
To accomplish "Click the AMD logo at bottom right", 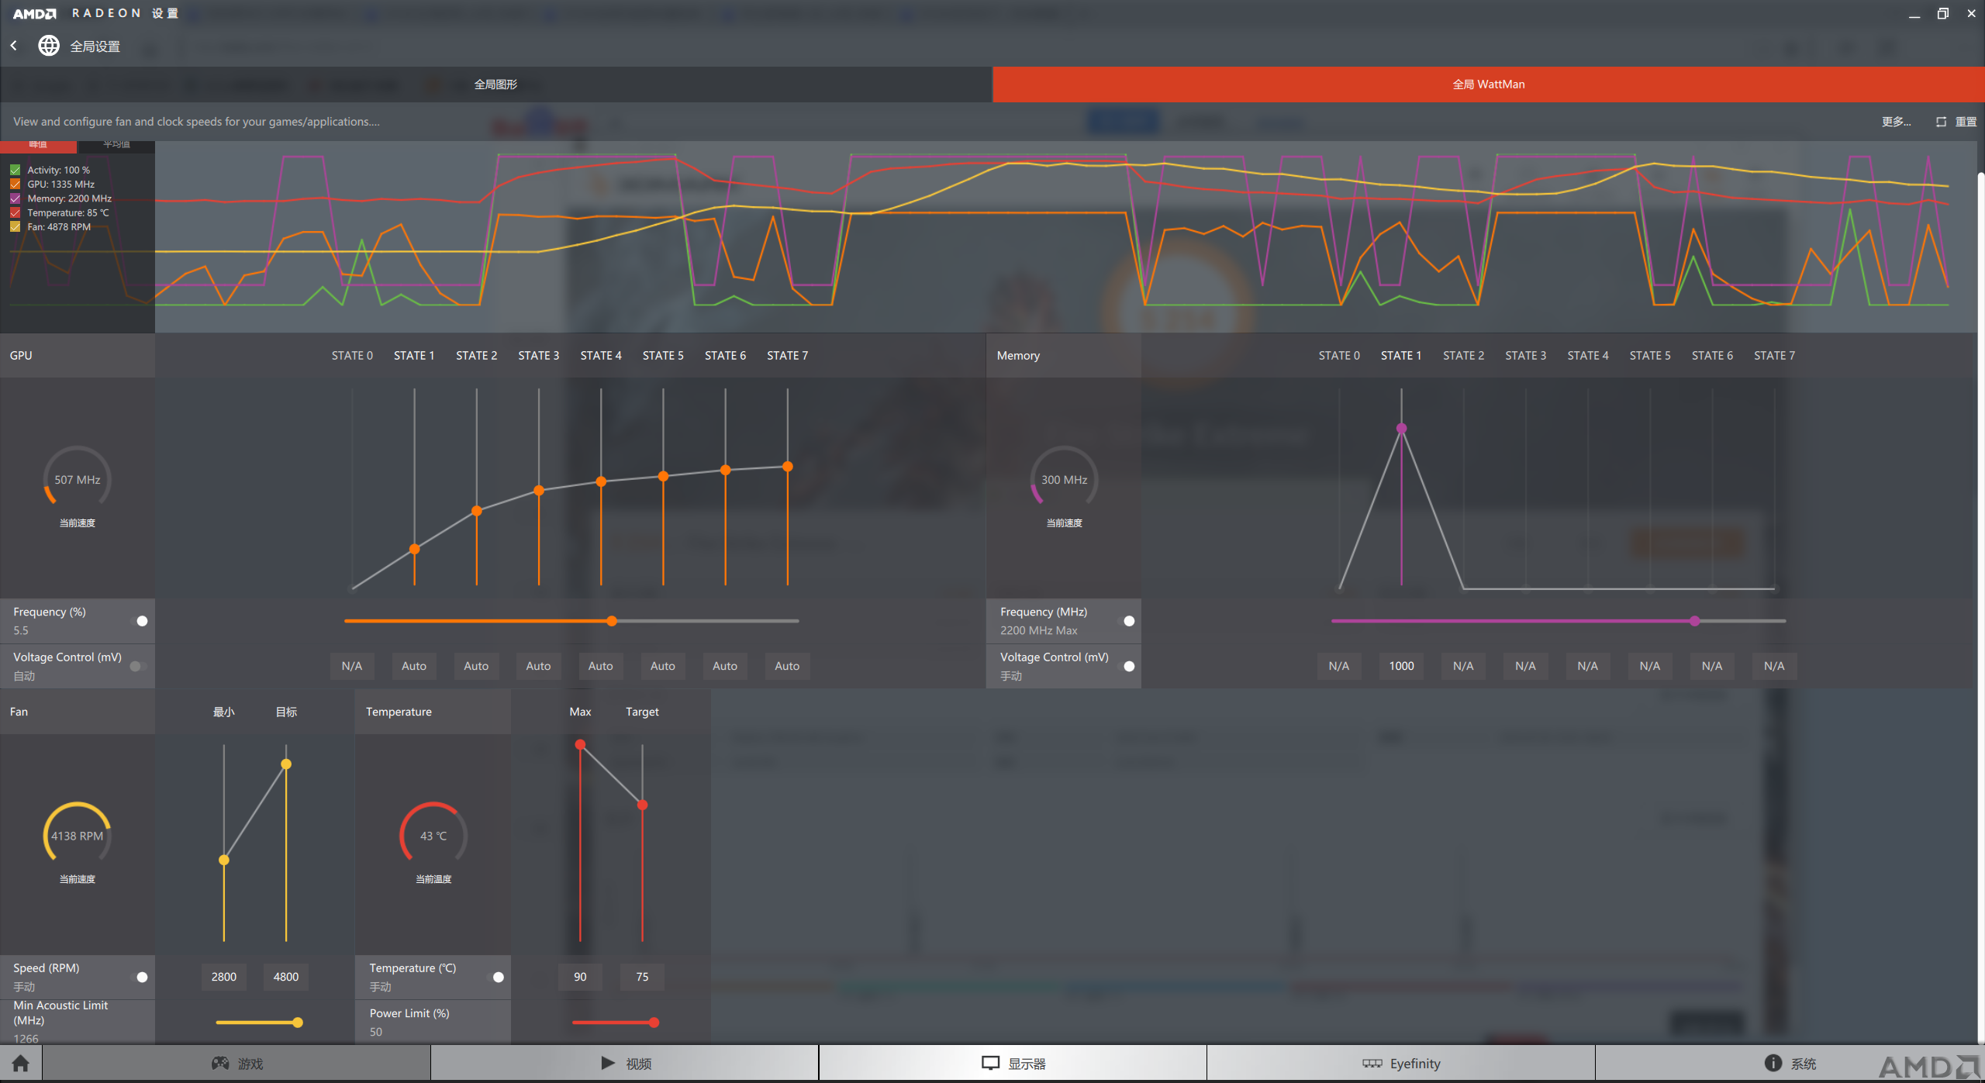I will click(x=1930, y=1067).
